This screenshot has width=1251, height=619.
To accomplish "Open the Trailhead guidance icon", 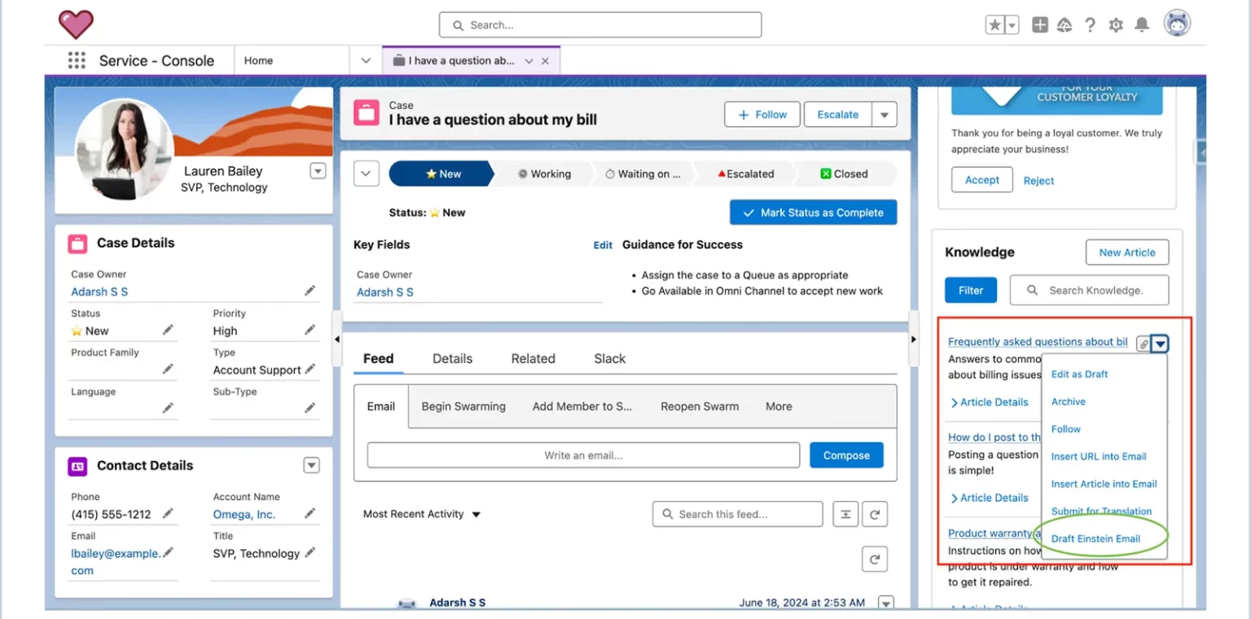I will (x=1064, y=25).
